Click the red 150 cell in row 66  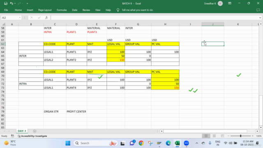115,60
